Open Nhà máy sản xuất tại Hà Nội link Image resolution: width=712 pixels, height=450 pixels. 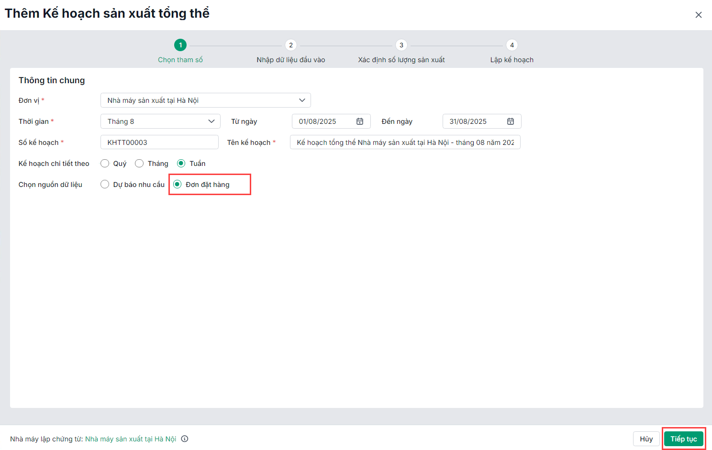131,439
